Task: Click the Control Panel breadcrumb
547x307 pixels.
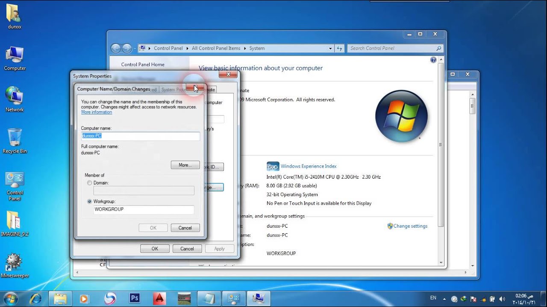Action: [168, 48]
